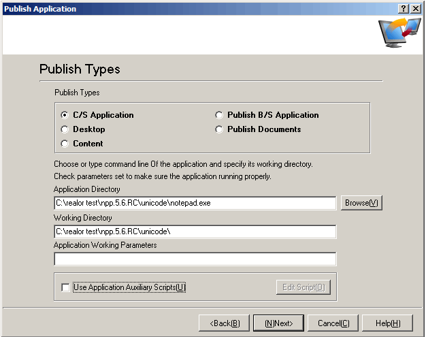Pick the Publish B/S Application option
Viewport: 426px width, 337px height.
(x=220, y=115)
